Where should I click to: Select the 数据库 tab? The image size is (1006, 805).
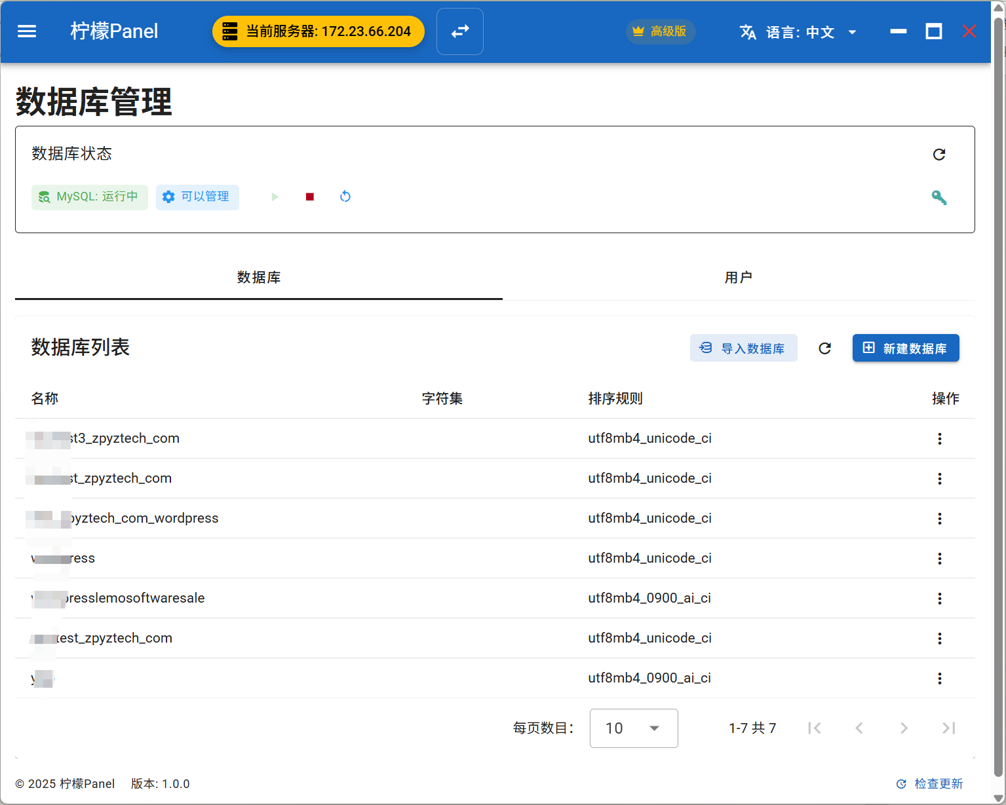click(259, 278)
